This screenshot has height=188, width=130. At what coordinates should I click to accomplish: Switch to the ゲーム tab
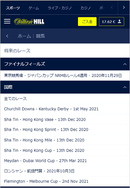(x=34, y=8)
